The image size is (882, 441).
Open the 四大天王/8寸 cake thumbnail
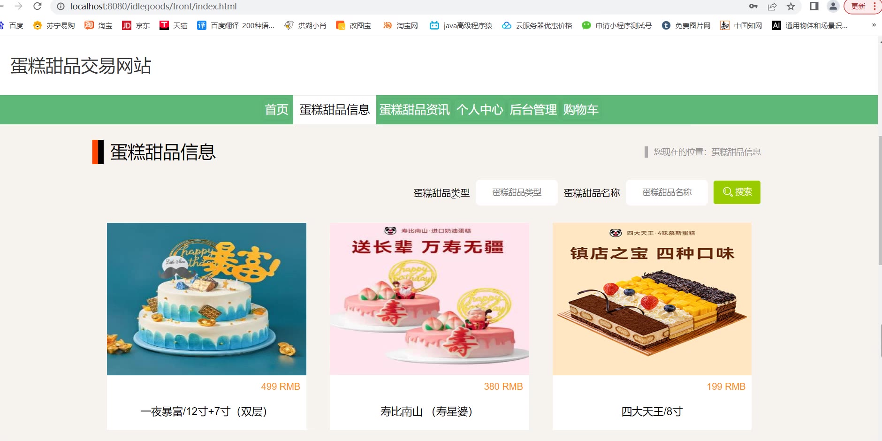tap(652, 299)
